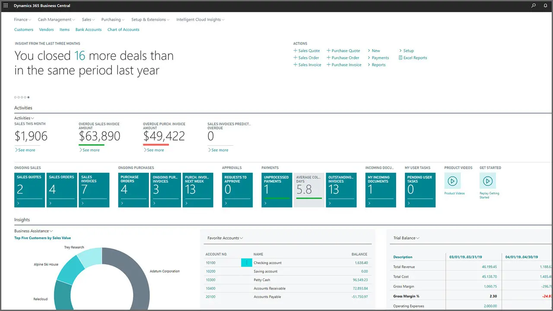Open the Setup & Extensions menu
The image size is (553, 311).
(150, 19)
